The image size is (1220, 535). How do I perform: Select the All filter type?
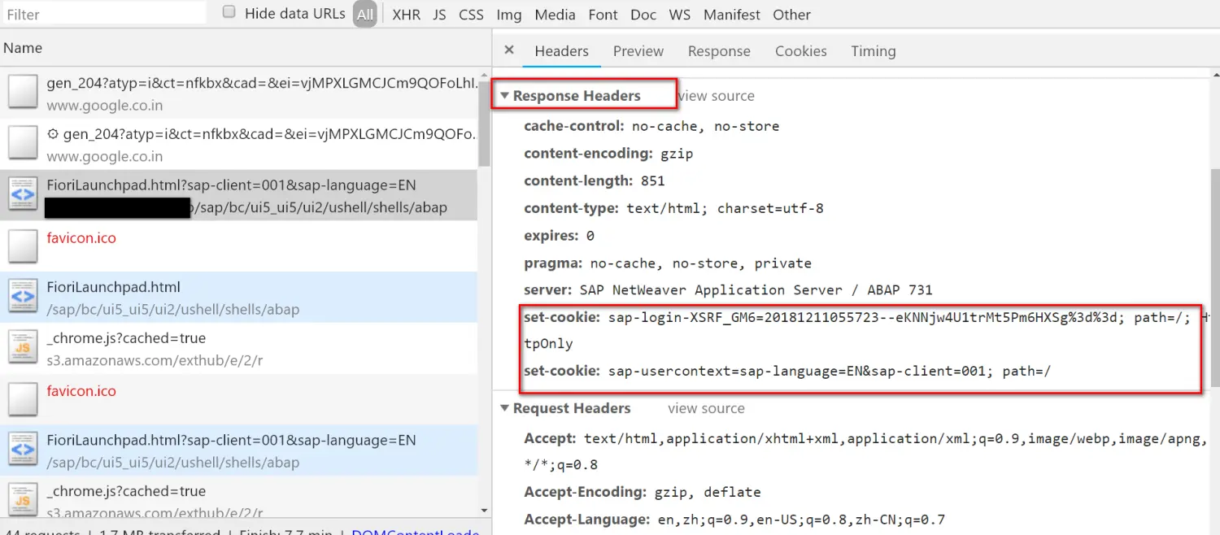365,14
